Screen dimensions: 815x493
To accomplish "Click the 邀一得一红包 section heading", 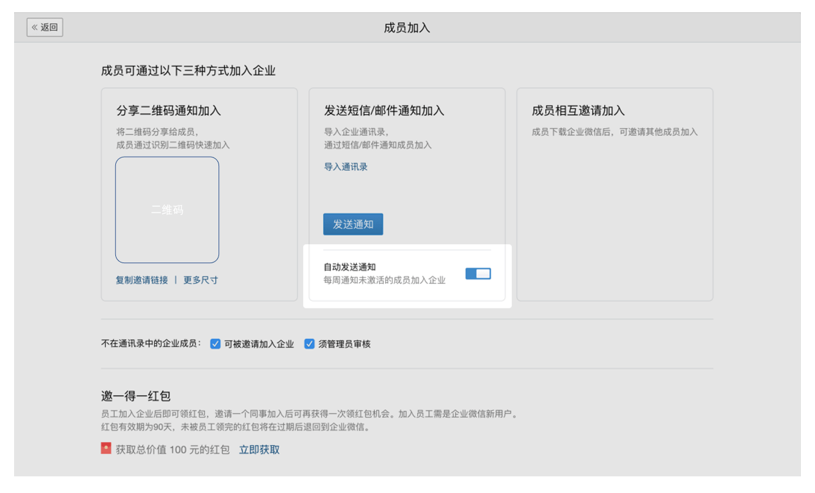I will (136, 396).
